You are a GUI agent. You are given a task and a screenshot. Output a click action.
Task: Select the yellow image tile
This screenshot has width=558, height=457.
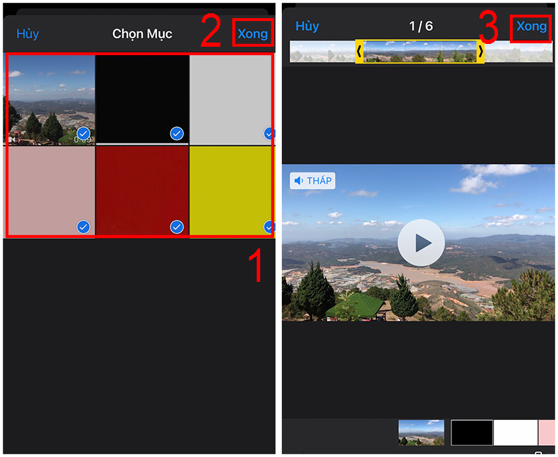[232, 191]
